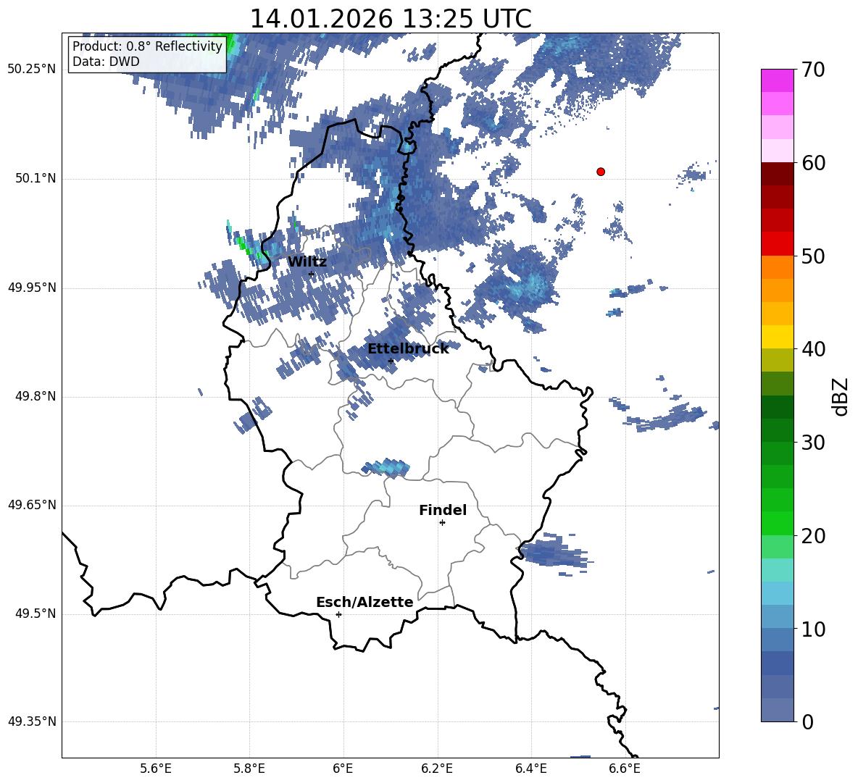858x783 pixels.
Task: Click the 5.8°E longitude label
Action: pos(249,769)
